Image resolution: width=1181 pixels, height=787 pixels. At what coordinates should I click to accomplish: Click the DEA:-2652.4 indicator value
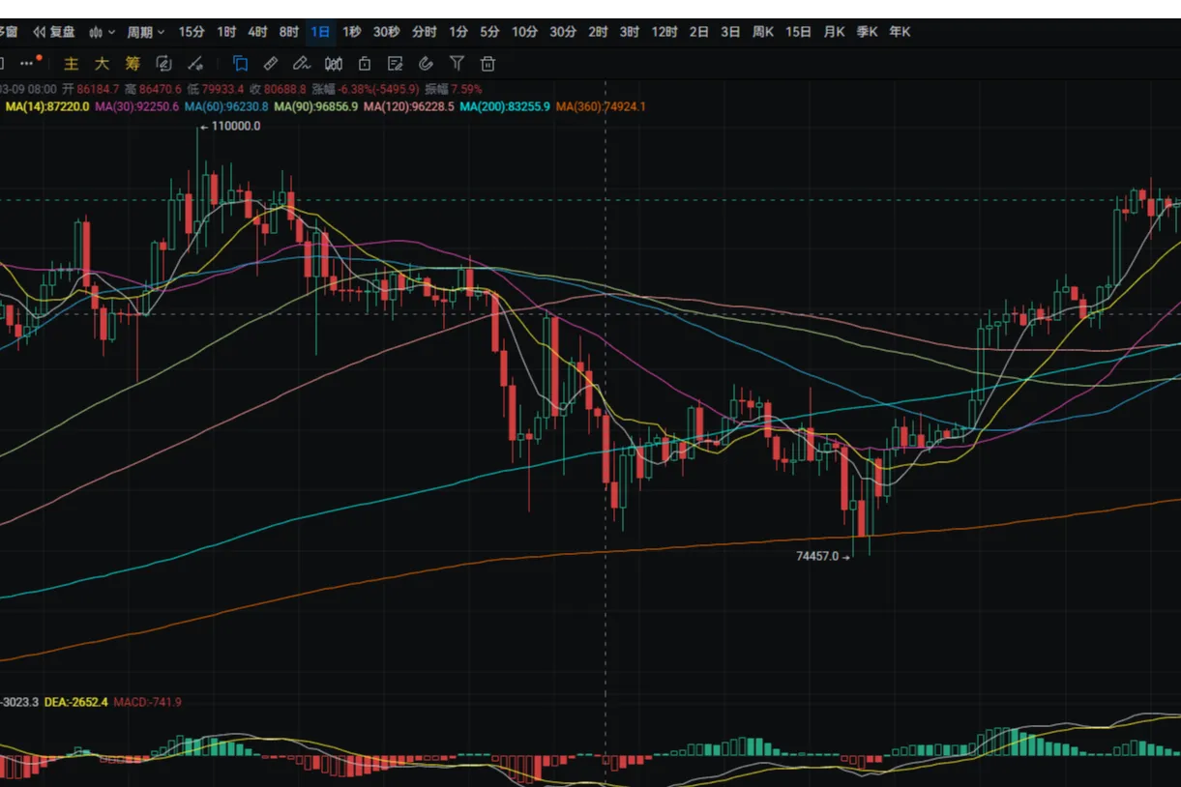76,702
